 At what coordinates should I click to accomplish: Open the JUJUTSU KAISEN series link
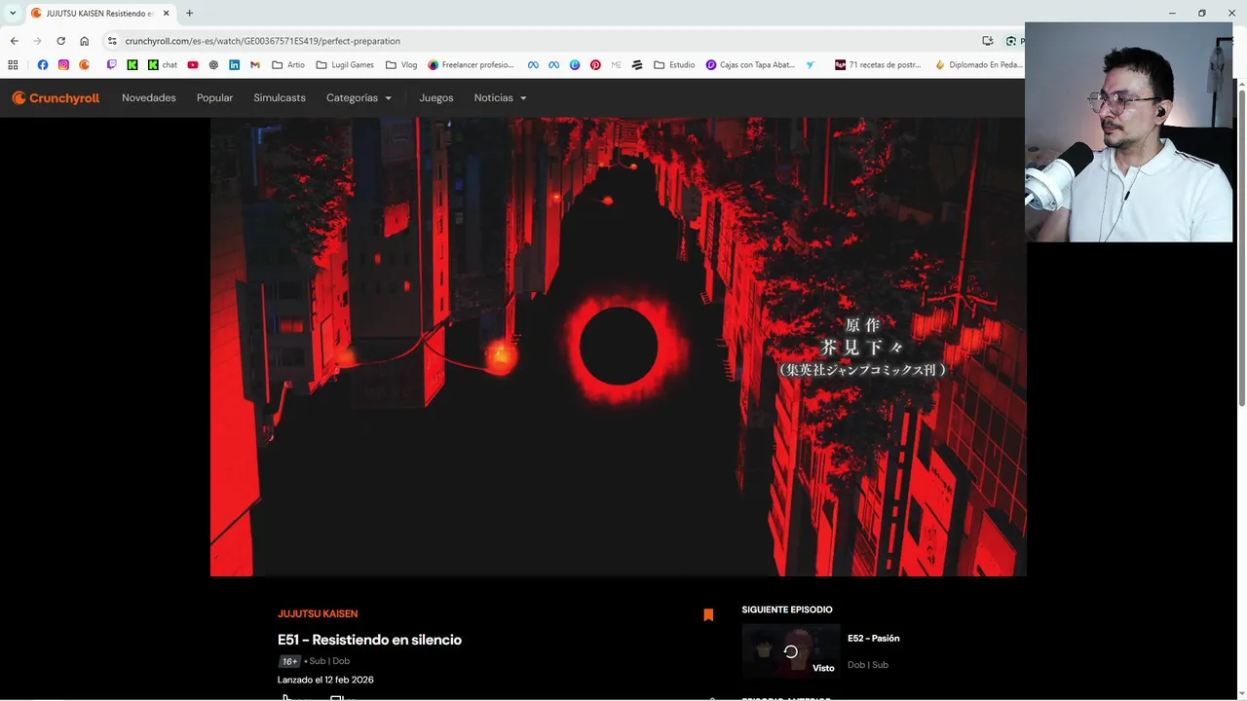pyautogui.click(x=318, y=614)
